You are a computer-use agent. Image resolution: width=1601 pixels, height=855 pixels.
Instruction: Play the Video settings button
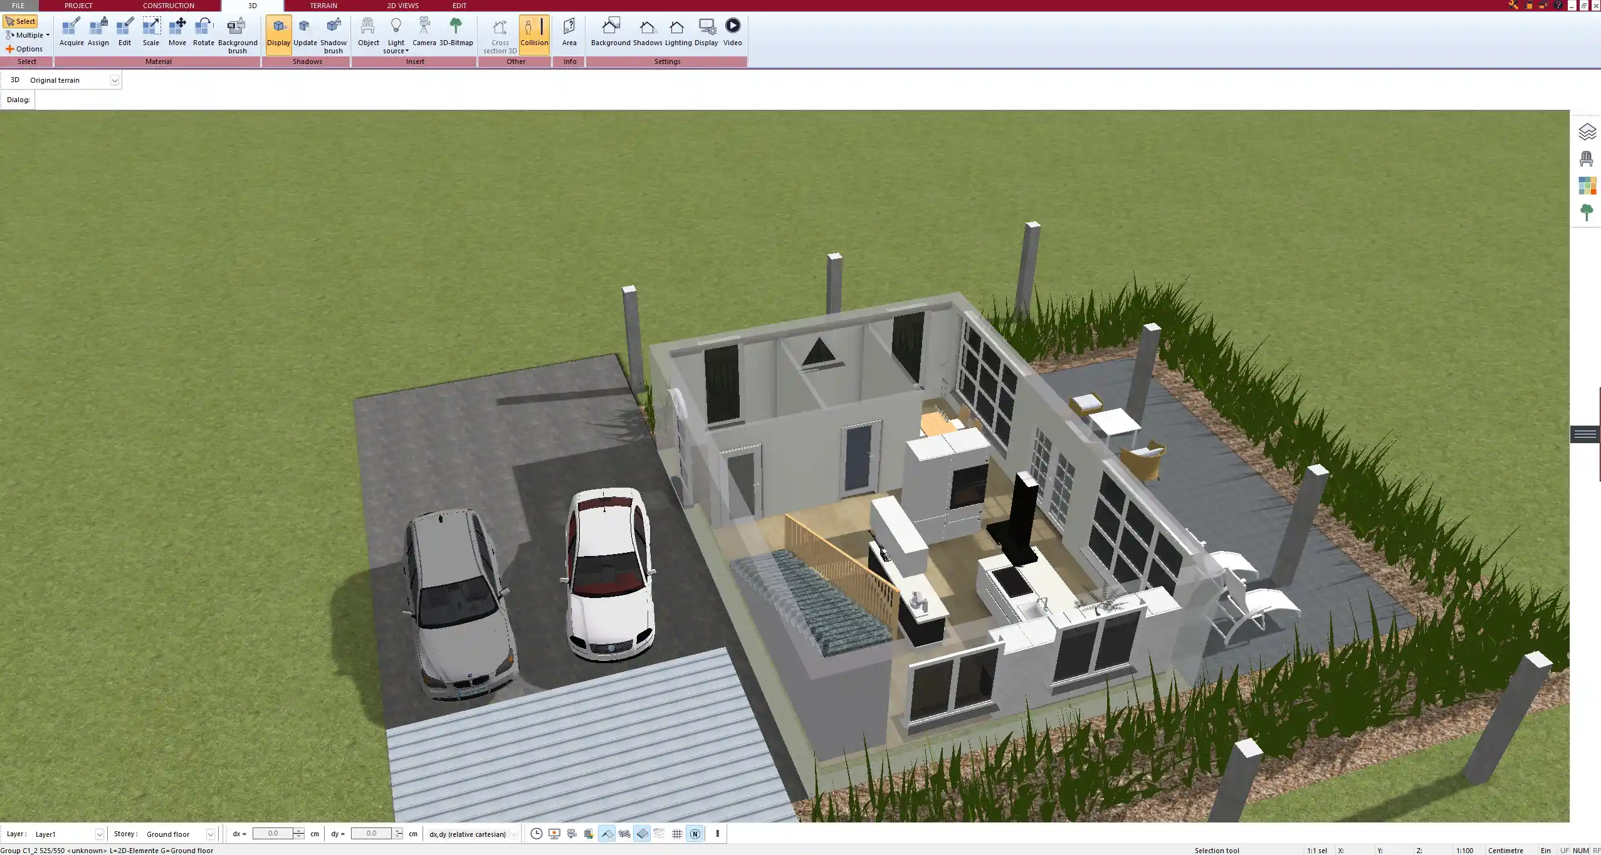coord(732,32)
